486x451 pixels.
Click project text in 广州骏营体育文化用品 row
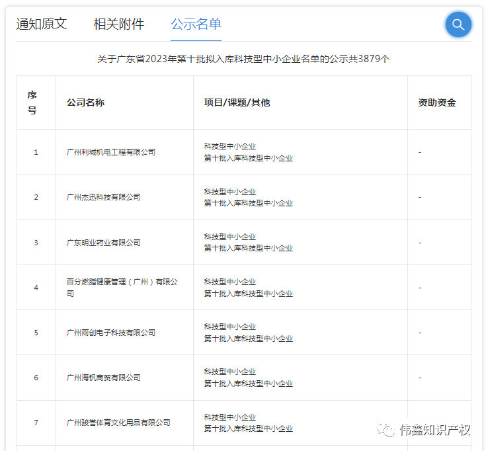[248, 423]
